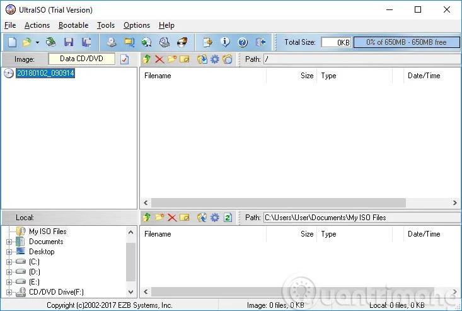Click the Local tree scrollbar down arrow

point(131,292)
